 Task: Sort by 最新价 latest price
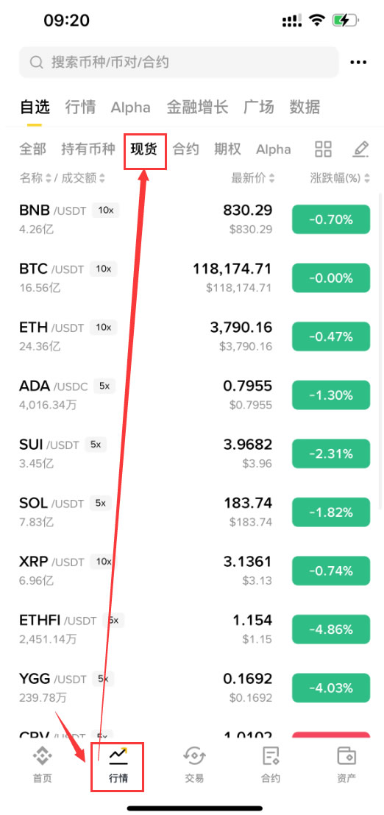click(x=253, y=178)
